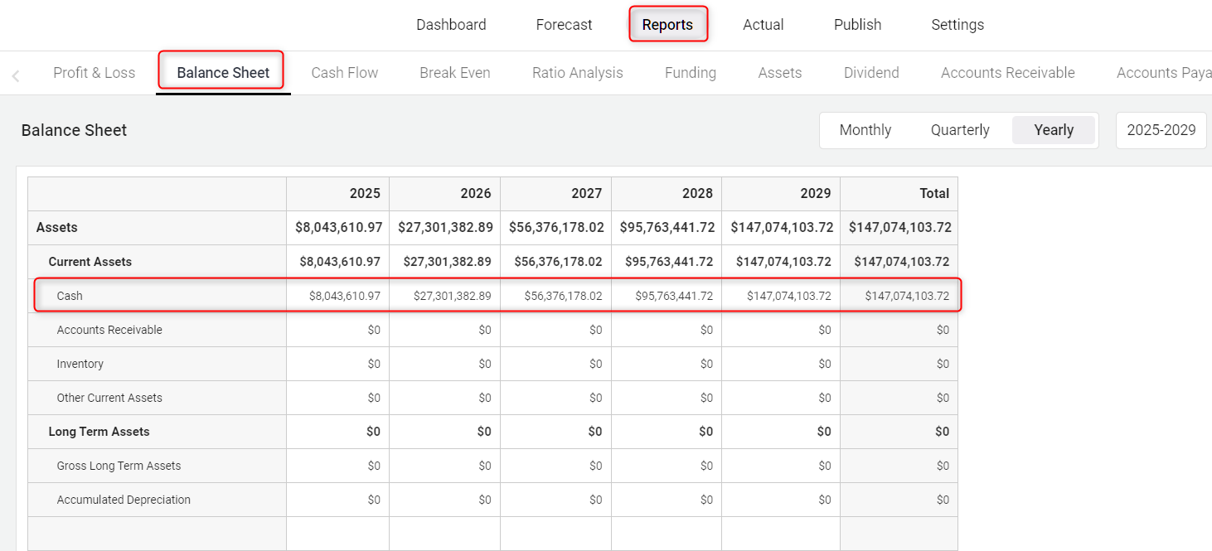Screen dimensions: 1212x551
Task: Switch the period view to Quarterly
Action: tap(960, 130)
